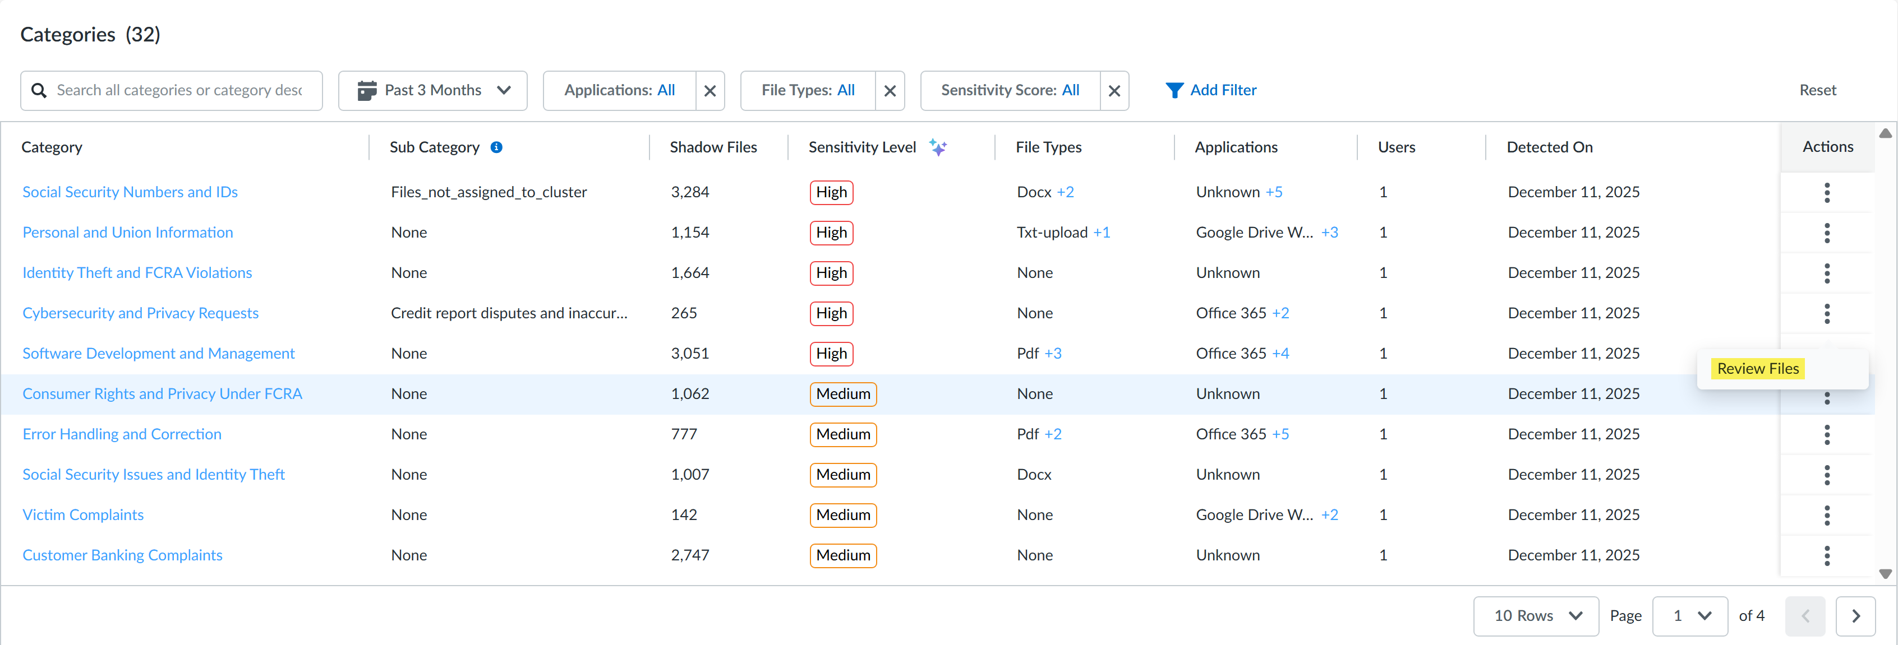Viewport: 1898px width, 645px height.
Task: Click the scrollbar down arrow on table
Action: [1885, 574]
